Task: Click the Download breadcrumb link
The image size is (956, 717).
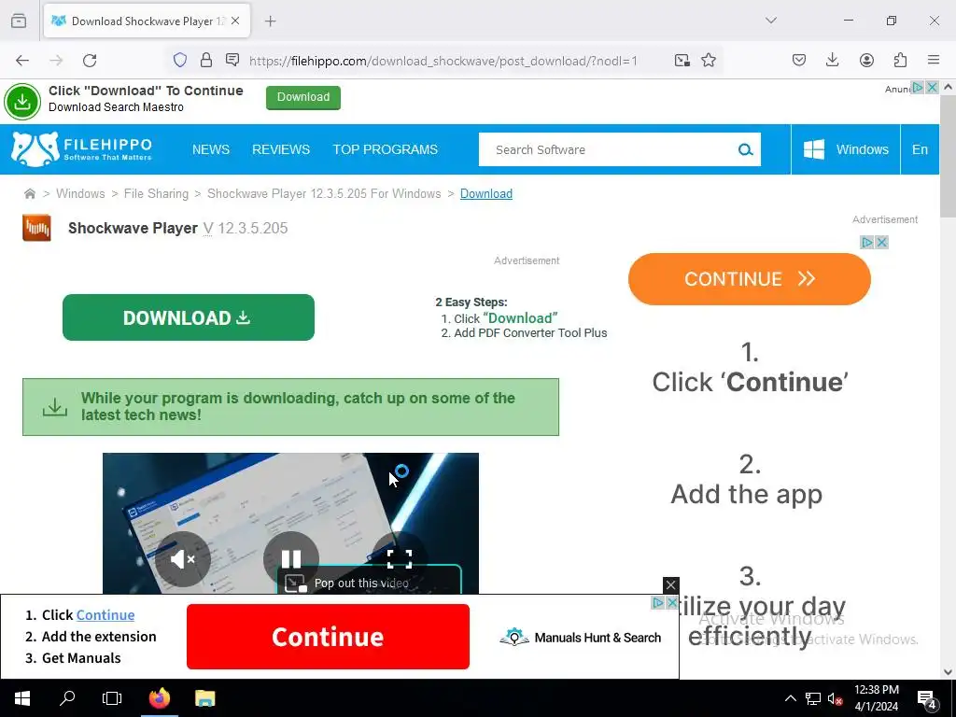Action: [x=485, y=194]
